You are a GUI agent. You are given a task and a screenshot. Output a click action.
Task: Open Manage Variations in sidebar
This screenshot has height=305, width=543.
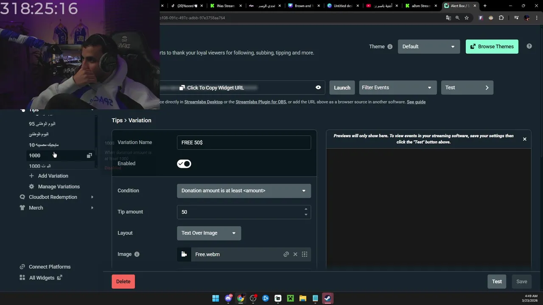[x=59, y=186]
